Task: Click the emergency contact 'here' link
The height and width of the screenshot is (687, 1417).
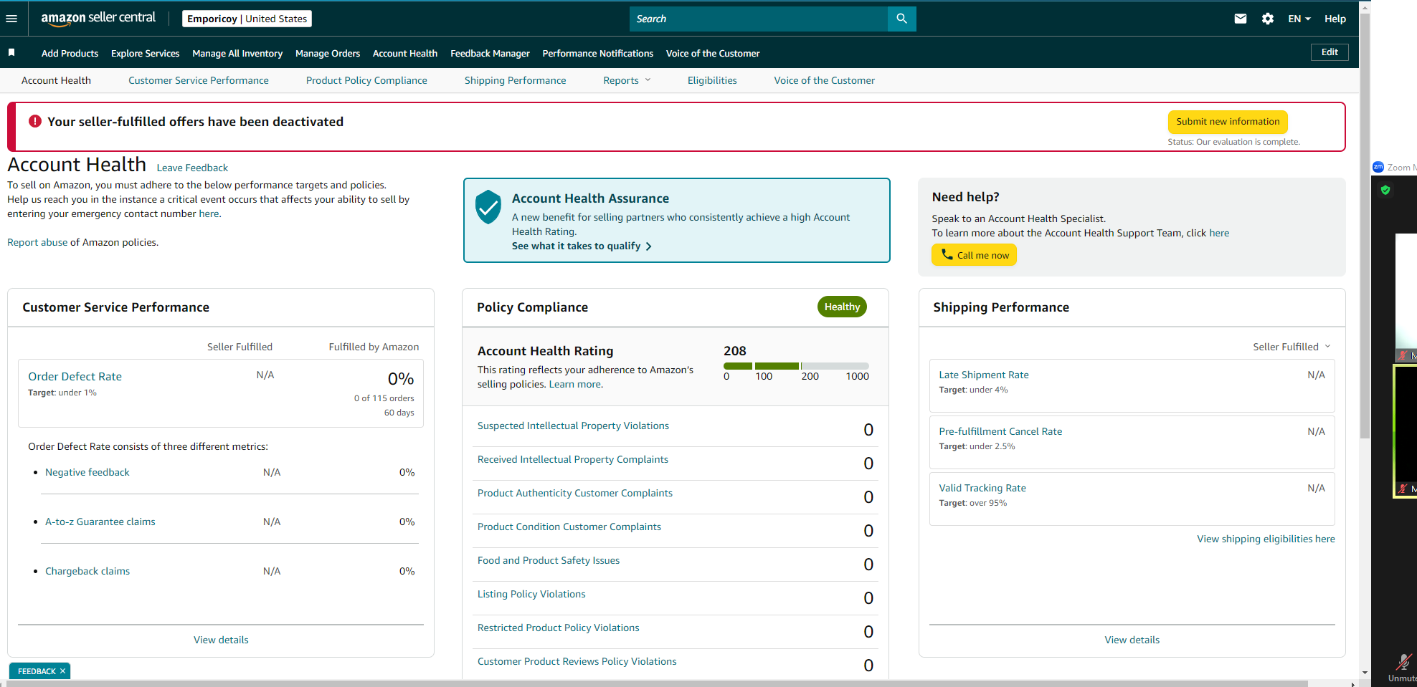Action: [x=209, y=213]
